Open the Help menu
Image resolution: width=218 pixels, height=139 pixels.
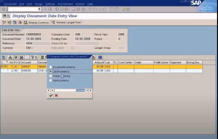pyautogui.click(x=90, y=4)
